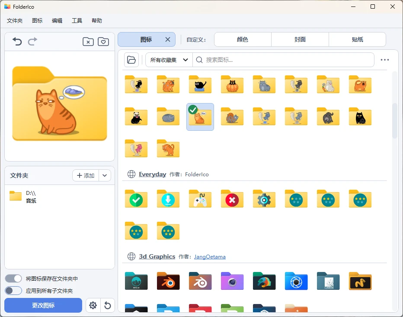Image resolution: width=403 pixels, height=317 pixels.
Task: Open the Everyday collection link
Action: click(x=152, y=174)
